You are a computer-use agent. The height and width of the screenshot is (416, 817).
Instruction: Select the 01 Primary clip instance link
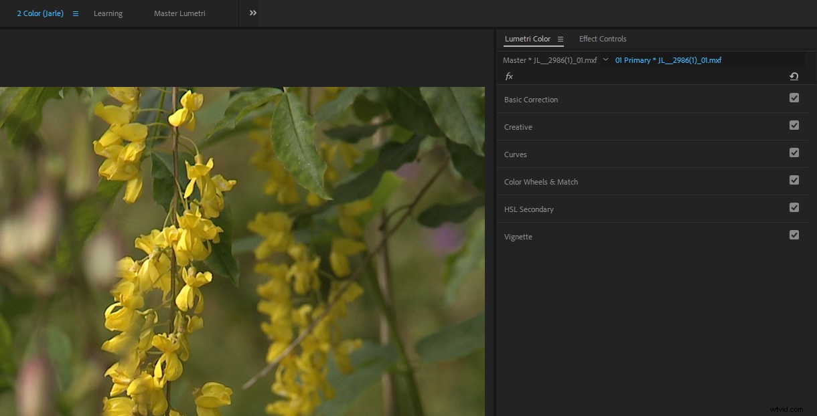click(x=668, y=60)
